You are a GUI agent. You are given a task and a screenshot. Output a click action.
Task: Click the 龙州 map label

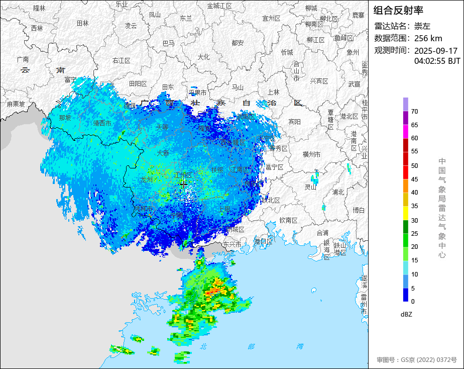147,180
